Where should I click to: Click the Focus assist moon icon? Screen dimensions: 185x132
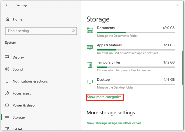[x=7, y=93]
